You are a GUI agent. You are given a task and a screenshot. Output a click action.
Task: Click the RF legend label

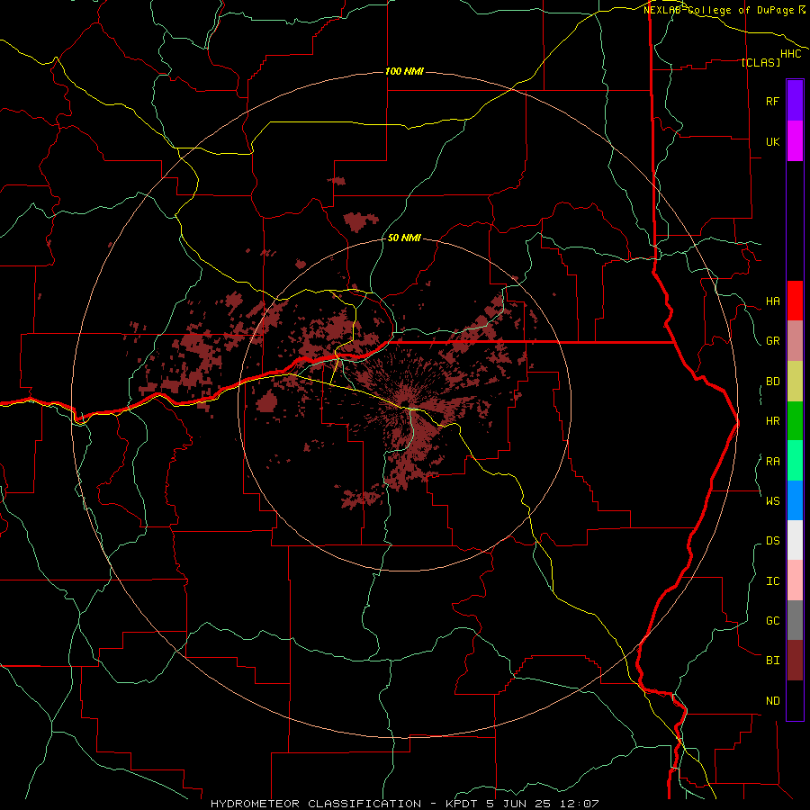[x=772, y=101]
